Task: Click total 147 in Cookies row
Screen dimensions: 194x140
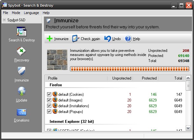Action: pyautogui.click(x=179, y=94)
